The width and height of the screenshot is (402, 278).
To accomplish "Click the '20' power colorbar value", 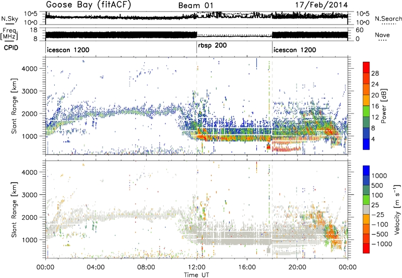I will coord(375,95).
